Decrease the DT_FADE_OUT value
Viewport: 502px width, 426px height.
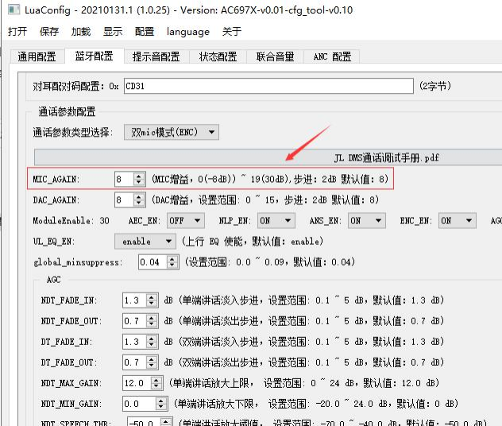[152, 366]
